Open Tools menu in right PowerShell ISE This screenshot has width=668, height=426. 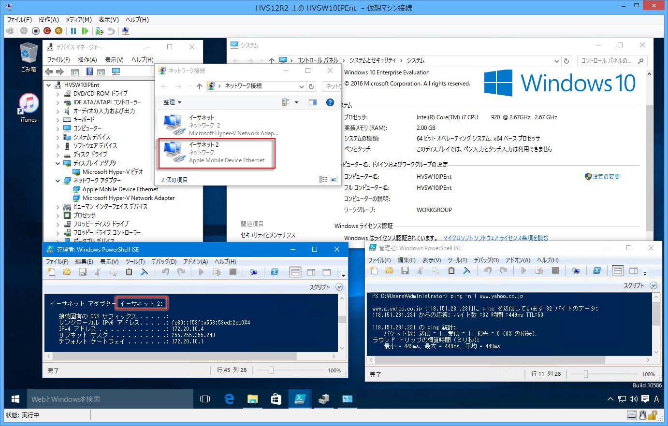457,260
